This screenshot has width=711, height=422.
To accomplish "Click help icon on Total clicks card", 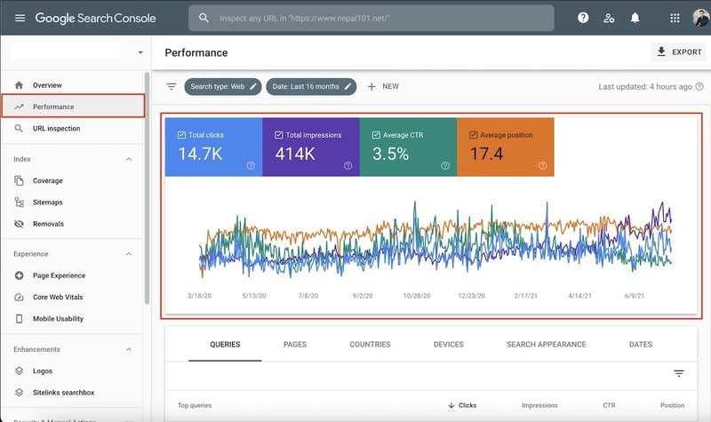I will [x=251, y=165].
